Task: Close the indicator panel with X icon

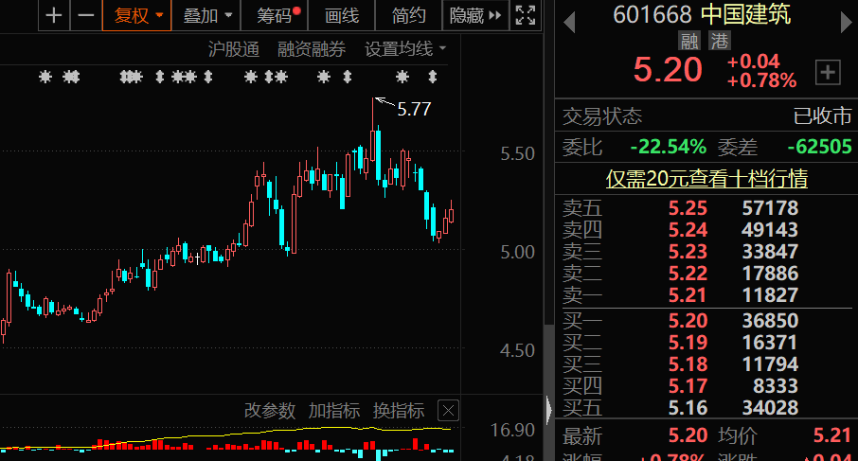Action: [447, 410]
